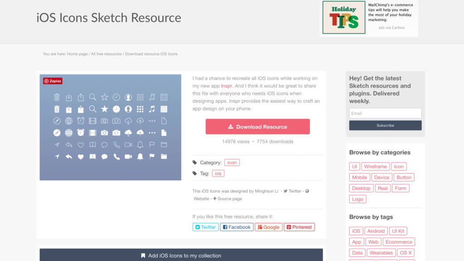
Task: Select the App tag
Action: pyautogui.click(x=356, y=242)
